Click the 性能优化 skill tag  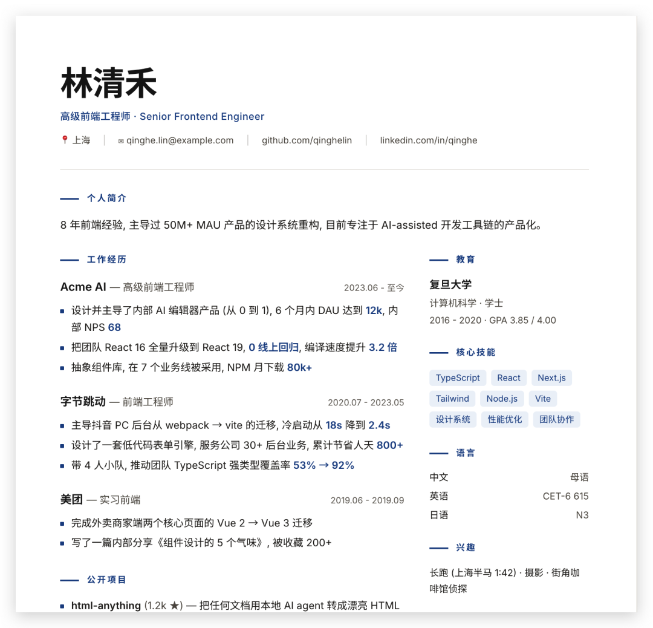coord(504,420)
